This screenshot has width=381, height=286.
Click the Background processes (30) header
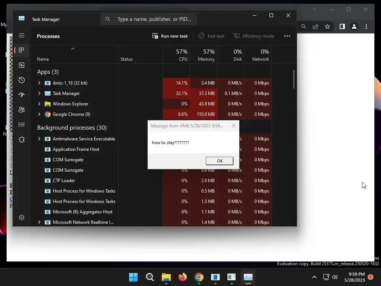72,128
